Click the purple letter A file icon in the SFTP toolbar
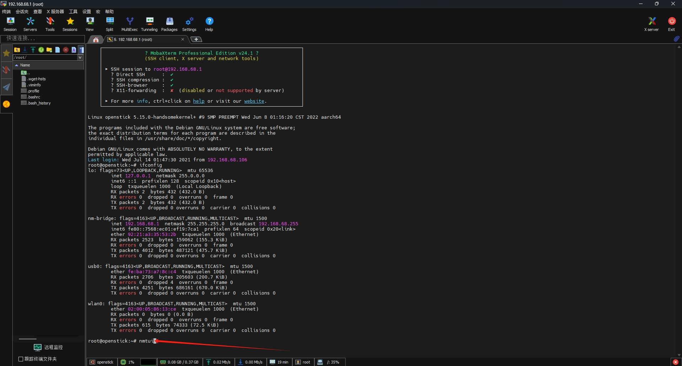Viewport: 682px width, 366px height. (74, 50)
